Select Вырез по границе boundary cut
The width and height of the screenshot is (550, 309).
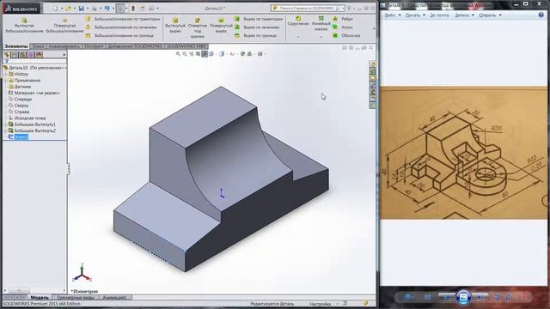coord(256,35)
